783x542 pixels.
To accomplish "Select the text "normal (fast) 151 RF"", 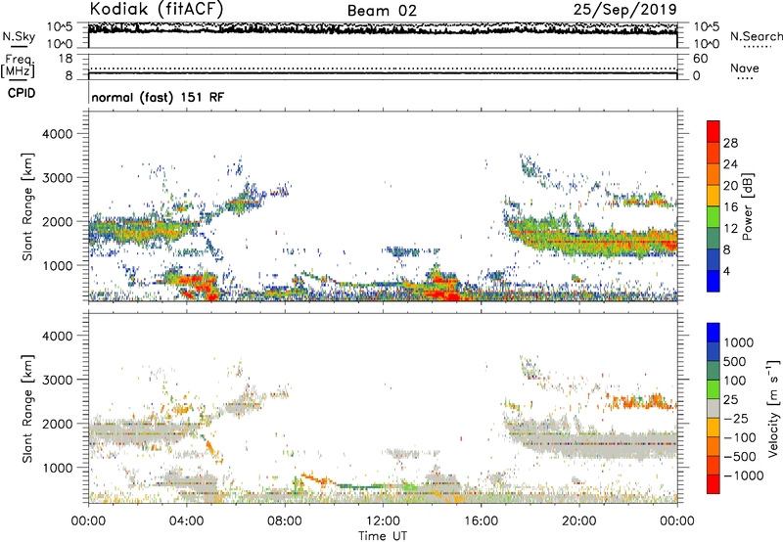I will pyautogui.click(x=158, y=97).
